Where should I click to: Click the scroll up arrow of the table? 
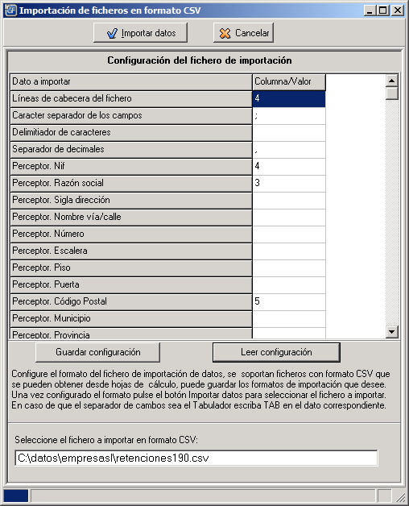point(392,81)
